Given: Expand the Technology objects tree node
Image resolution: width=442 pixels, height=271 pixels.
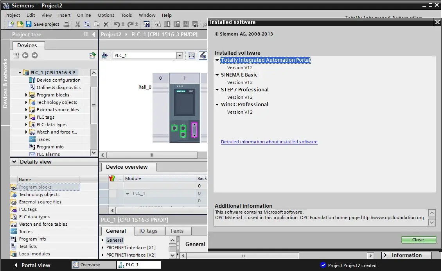Looking at the screenshot, I should (26, 102).
